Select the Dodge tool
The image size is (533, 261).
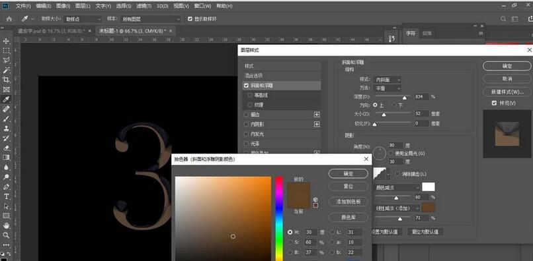[6, 177]
